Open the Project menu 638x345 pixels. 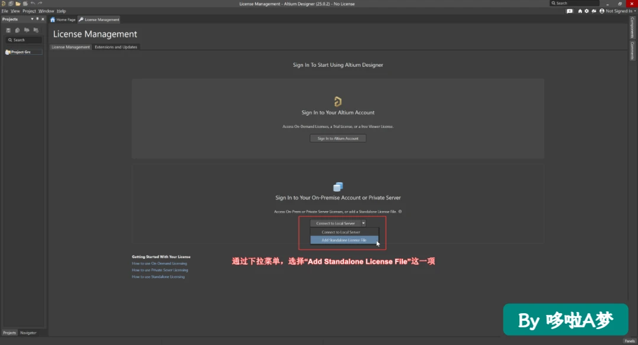click(x=29, y=11)
